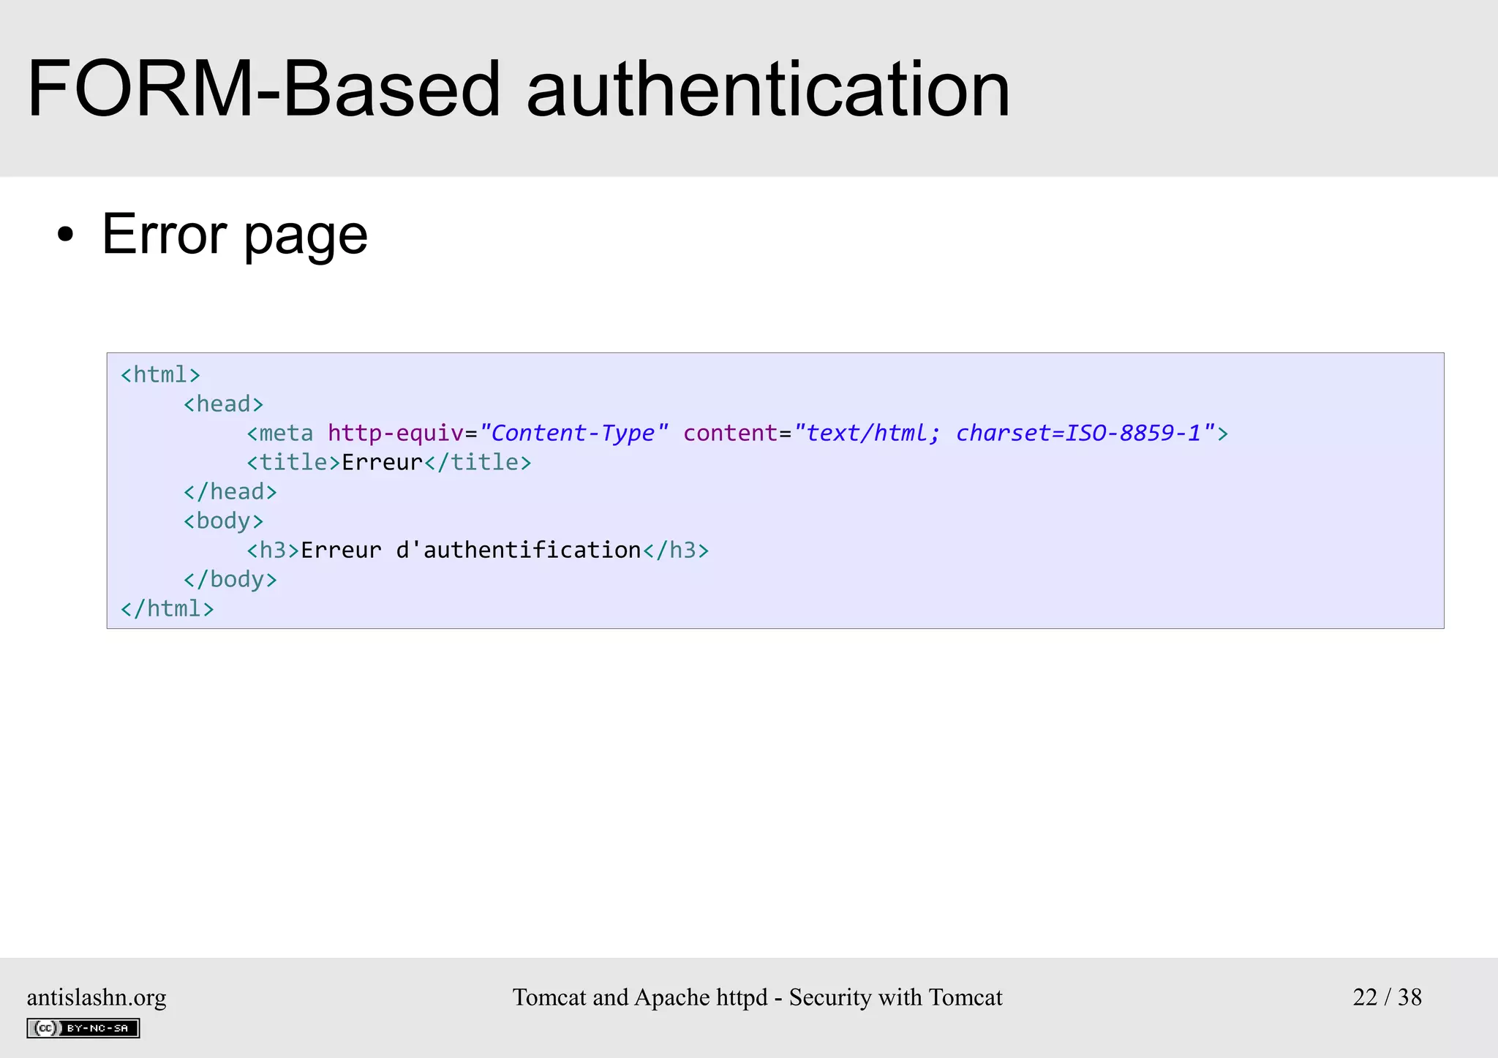The height and width of the screenshot is (1058, 1498).
Task: Click the opening <html> tag line
Action: (x=160, y=375)
